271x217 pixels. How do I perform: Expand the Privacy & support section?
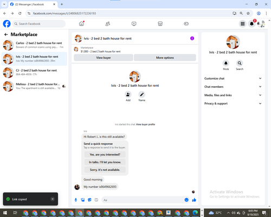coord(233,104)
